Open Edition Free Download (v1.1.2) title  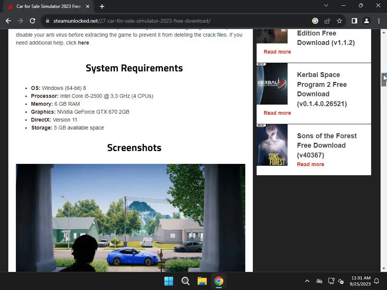pos(326,38)
